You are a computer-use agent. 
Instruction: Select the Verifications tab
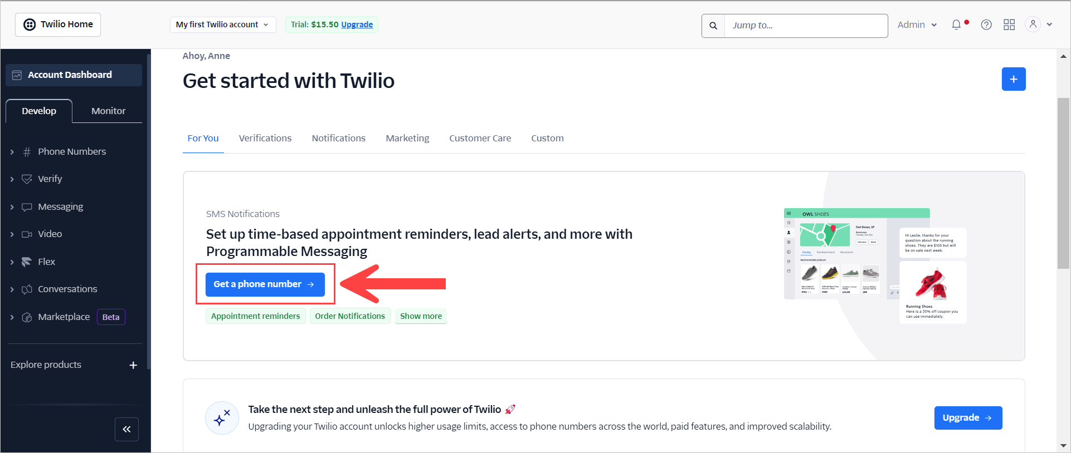(265, 138)
